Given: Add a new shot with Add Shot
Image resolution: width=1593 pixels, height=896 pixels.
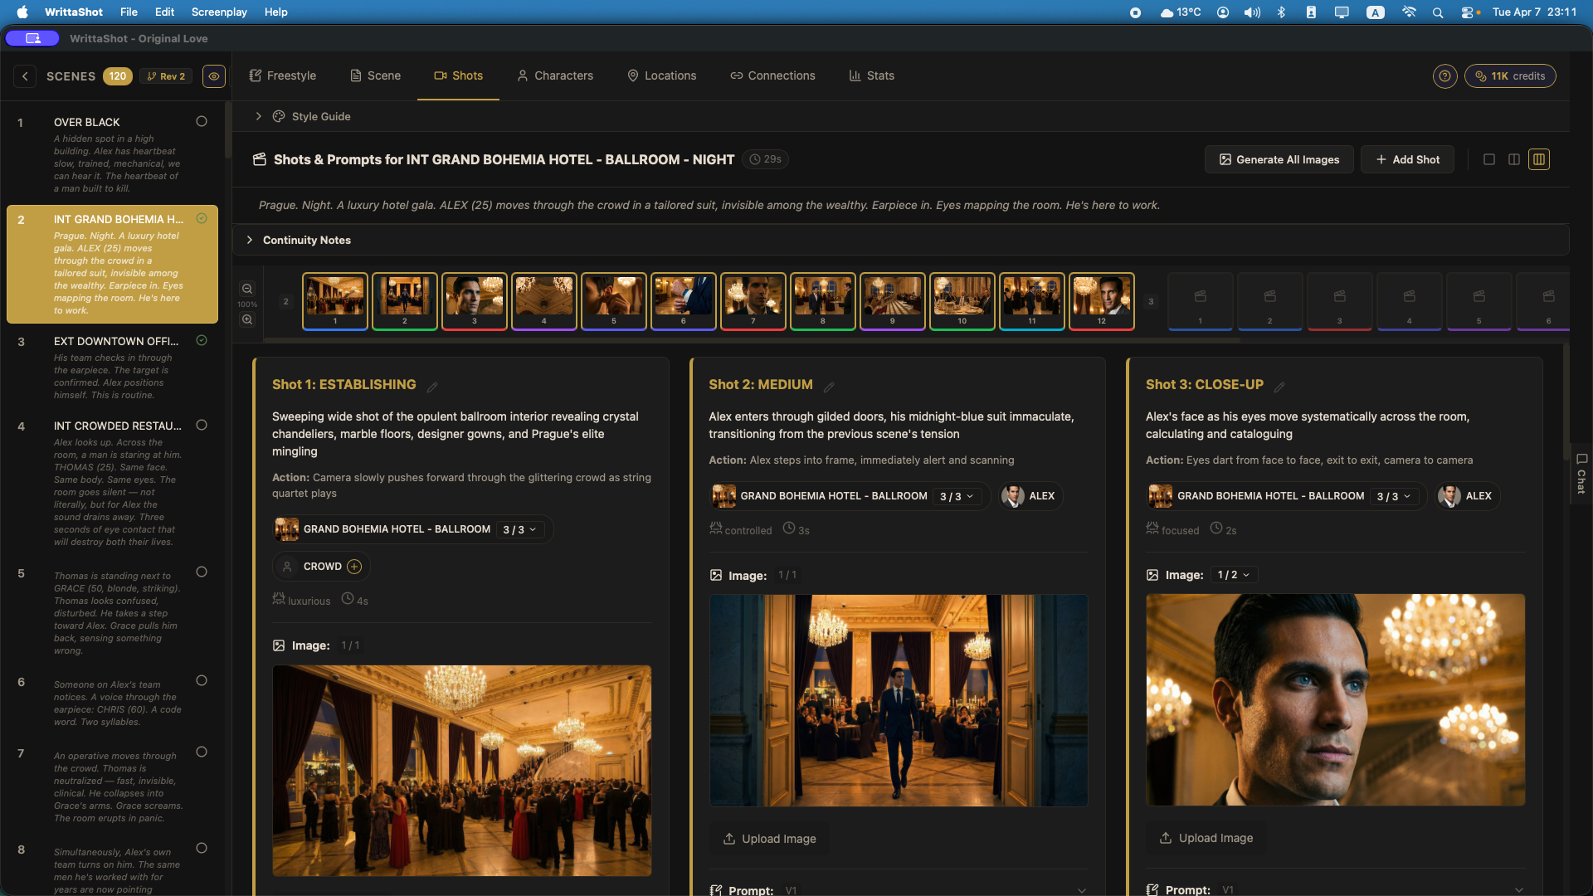Looking at the screenshot, I should click(1407, 159).
